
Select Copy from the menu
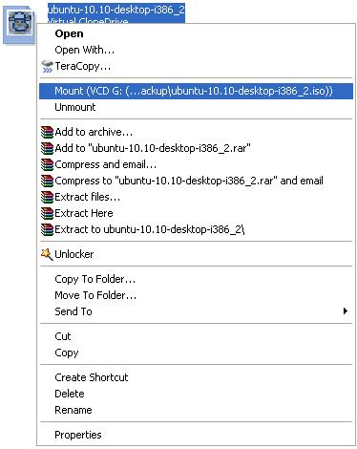[x=196, y=353]
